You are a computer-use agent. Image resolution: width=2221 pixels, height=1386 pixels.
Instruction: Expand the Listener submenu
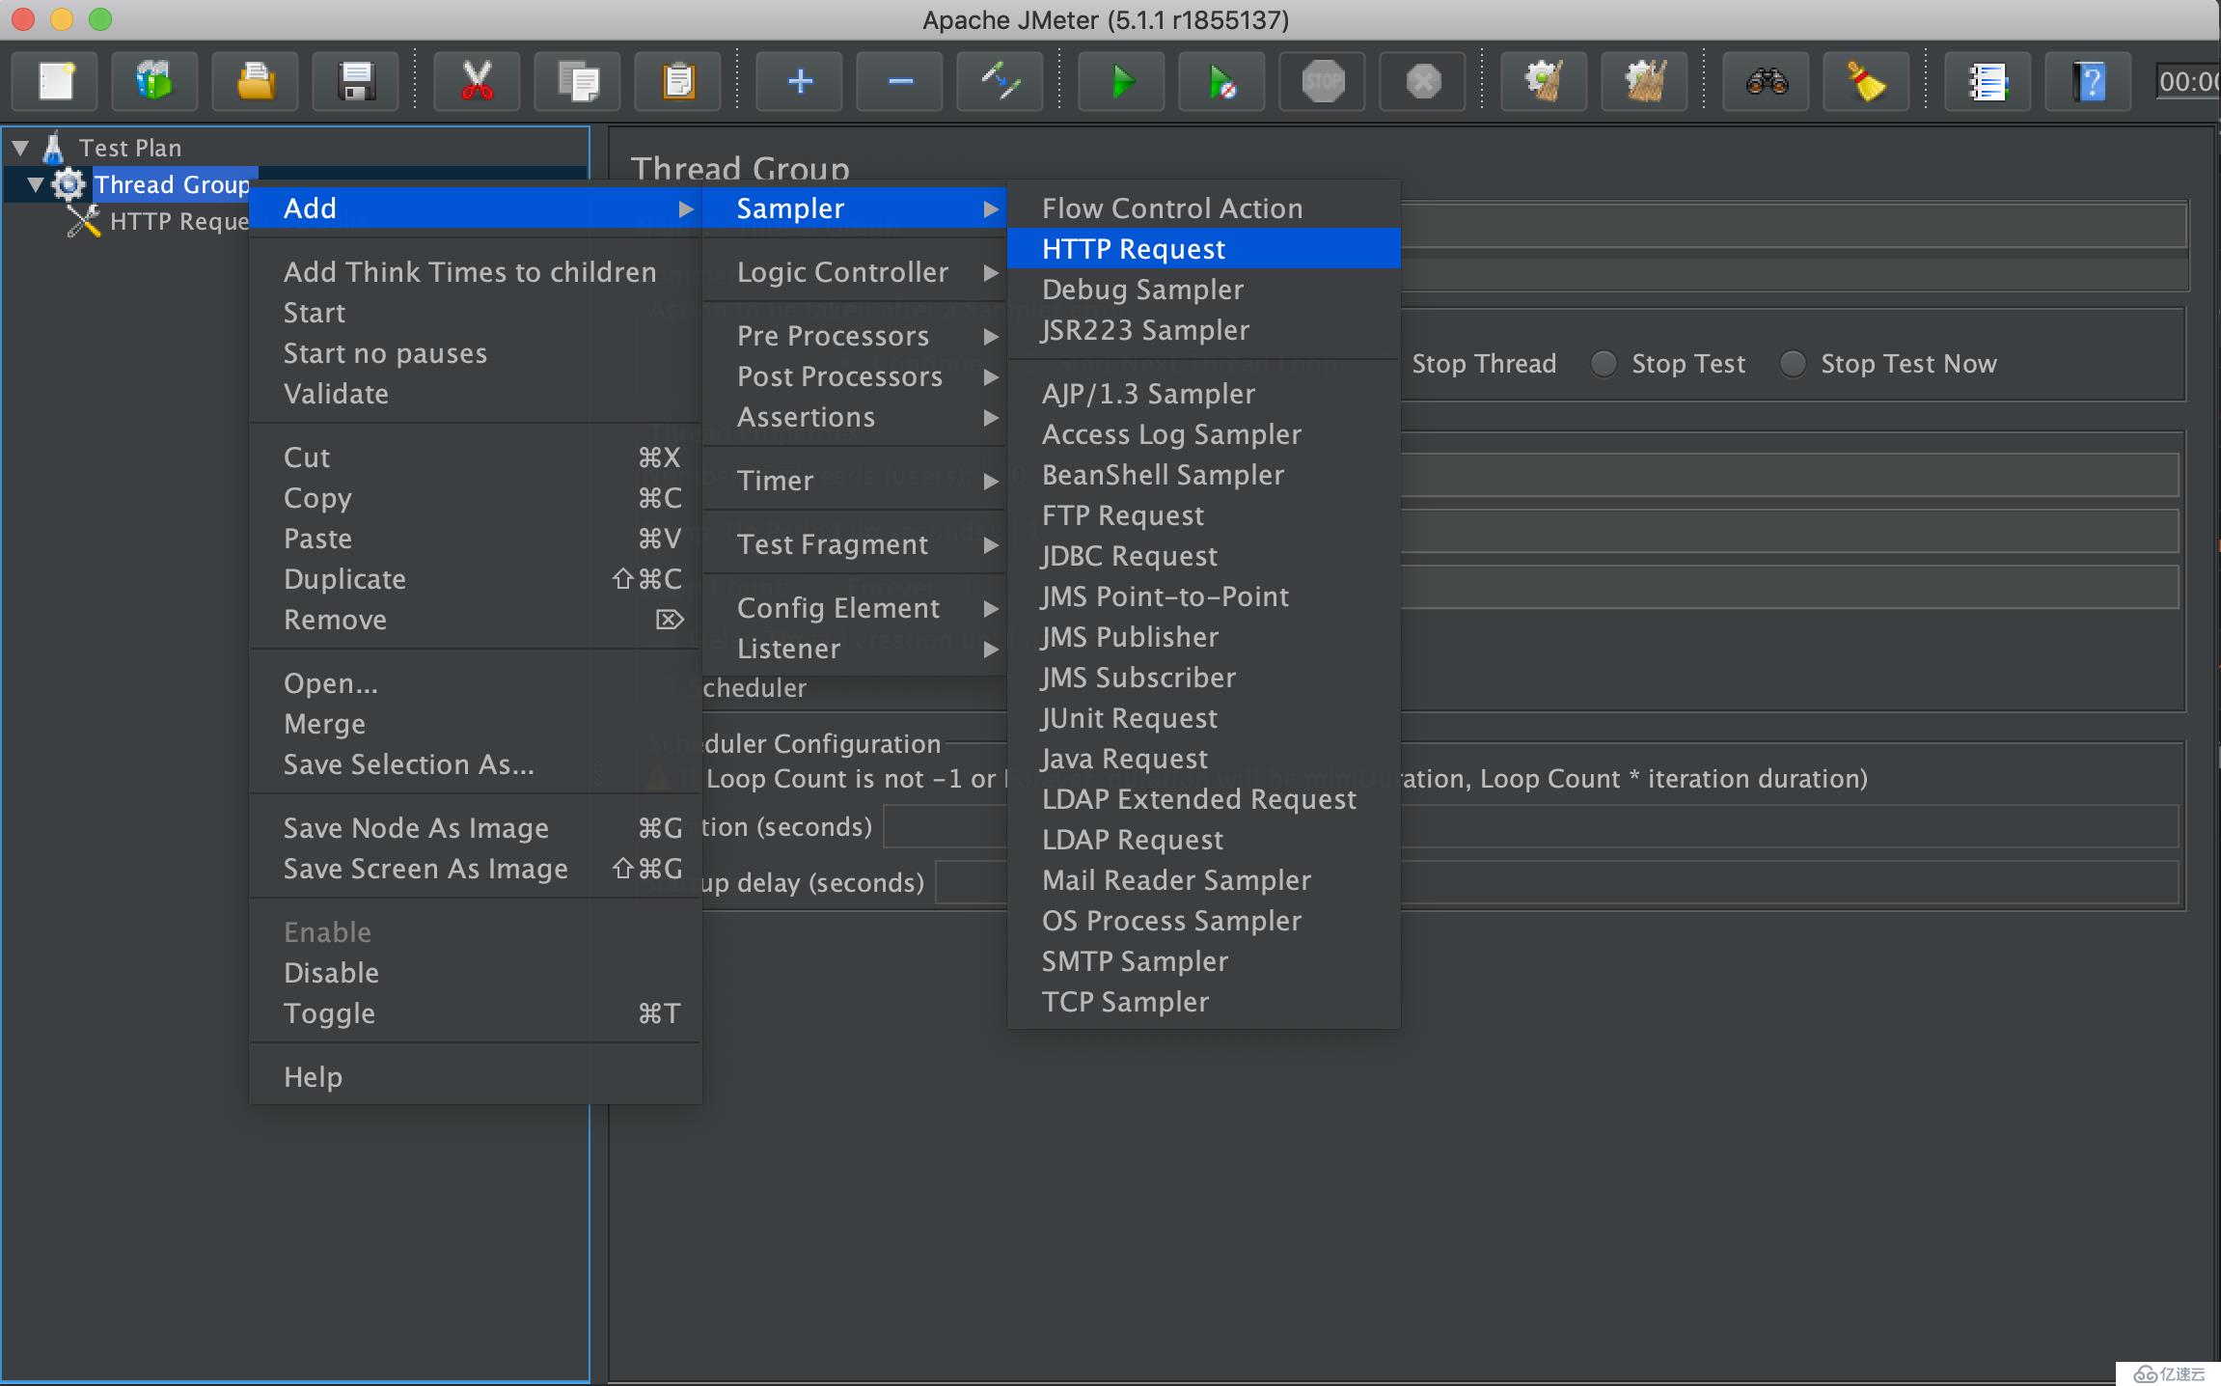click(855, 649)
